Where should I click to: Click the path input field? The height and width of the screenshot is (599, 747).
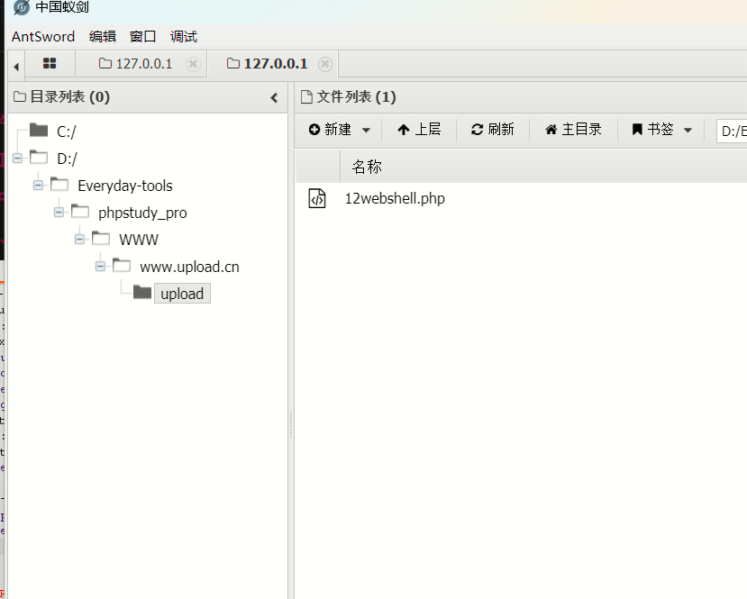732,131
